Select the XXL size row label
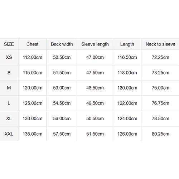This screenshot has width=179, height=179. [x=9, y=134]
